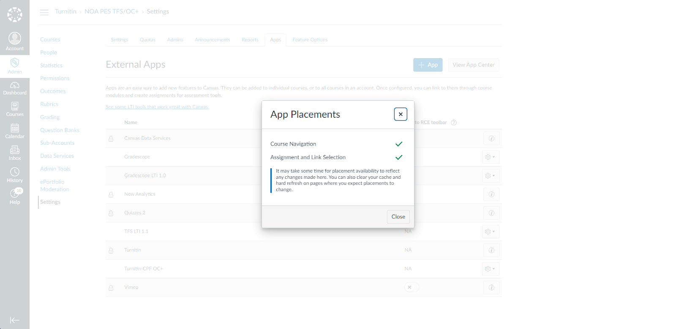Open Statistics in account menu
This screenshot has height=329, width=676.
[x=51, y=66]
